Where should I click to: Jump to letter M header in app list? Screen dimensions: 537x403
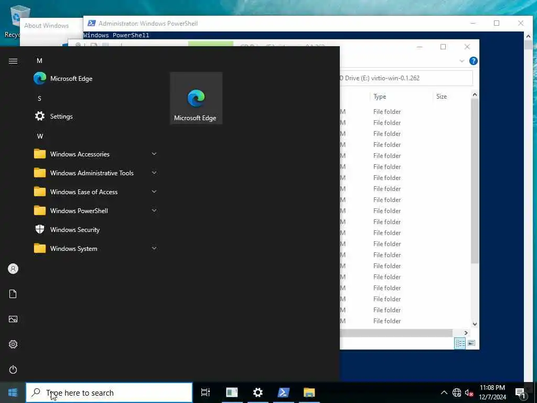(39, 61)
